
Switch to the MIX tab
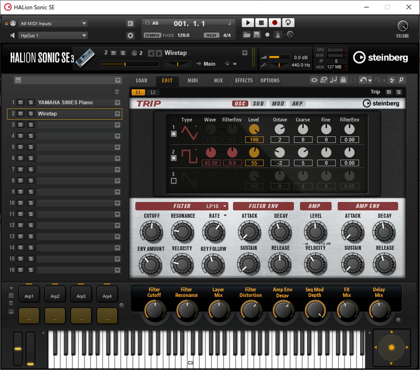tap(218, 80)
